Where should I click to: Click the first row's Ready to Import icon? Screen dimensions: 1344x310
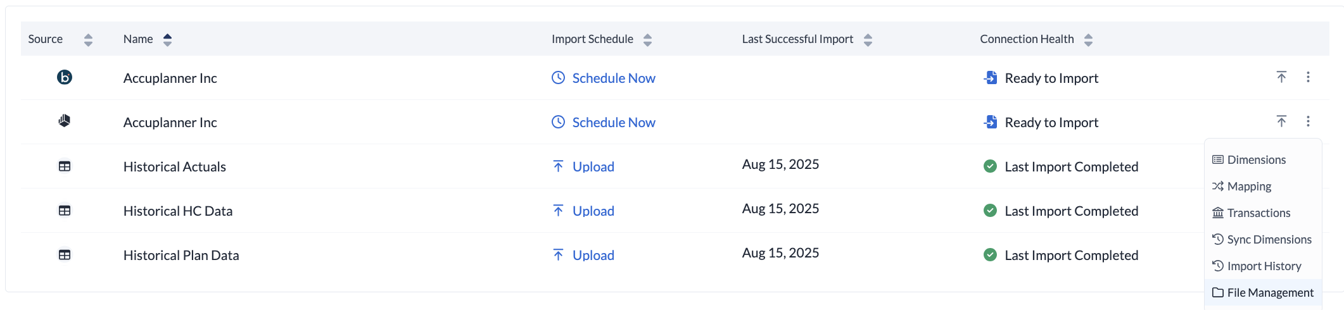pos(991,78)
